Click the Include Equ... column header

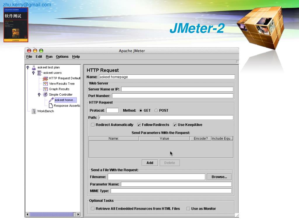222,139
